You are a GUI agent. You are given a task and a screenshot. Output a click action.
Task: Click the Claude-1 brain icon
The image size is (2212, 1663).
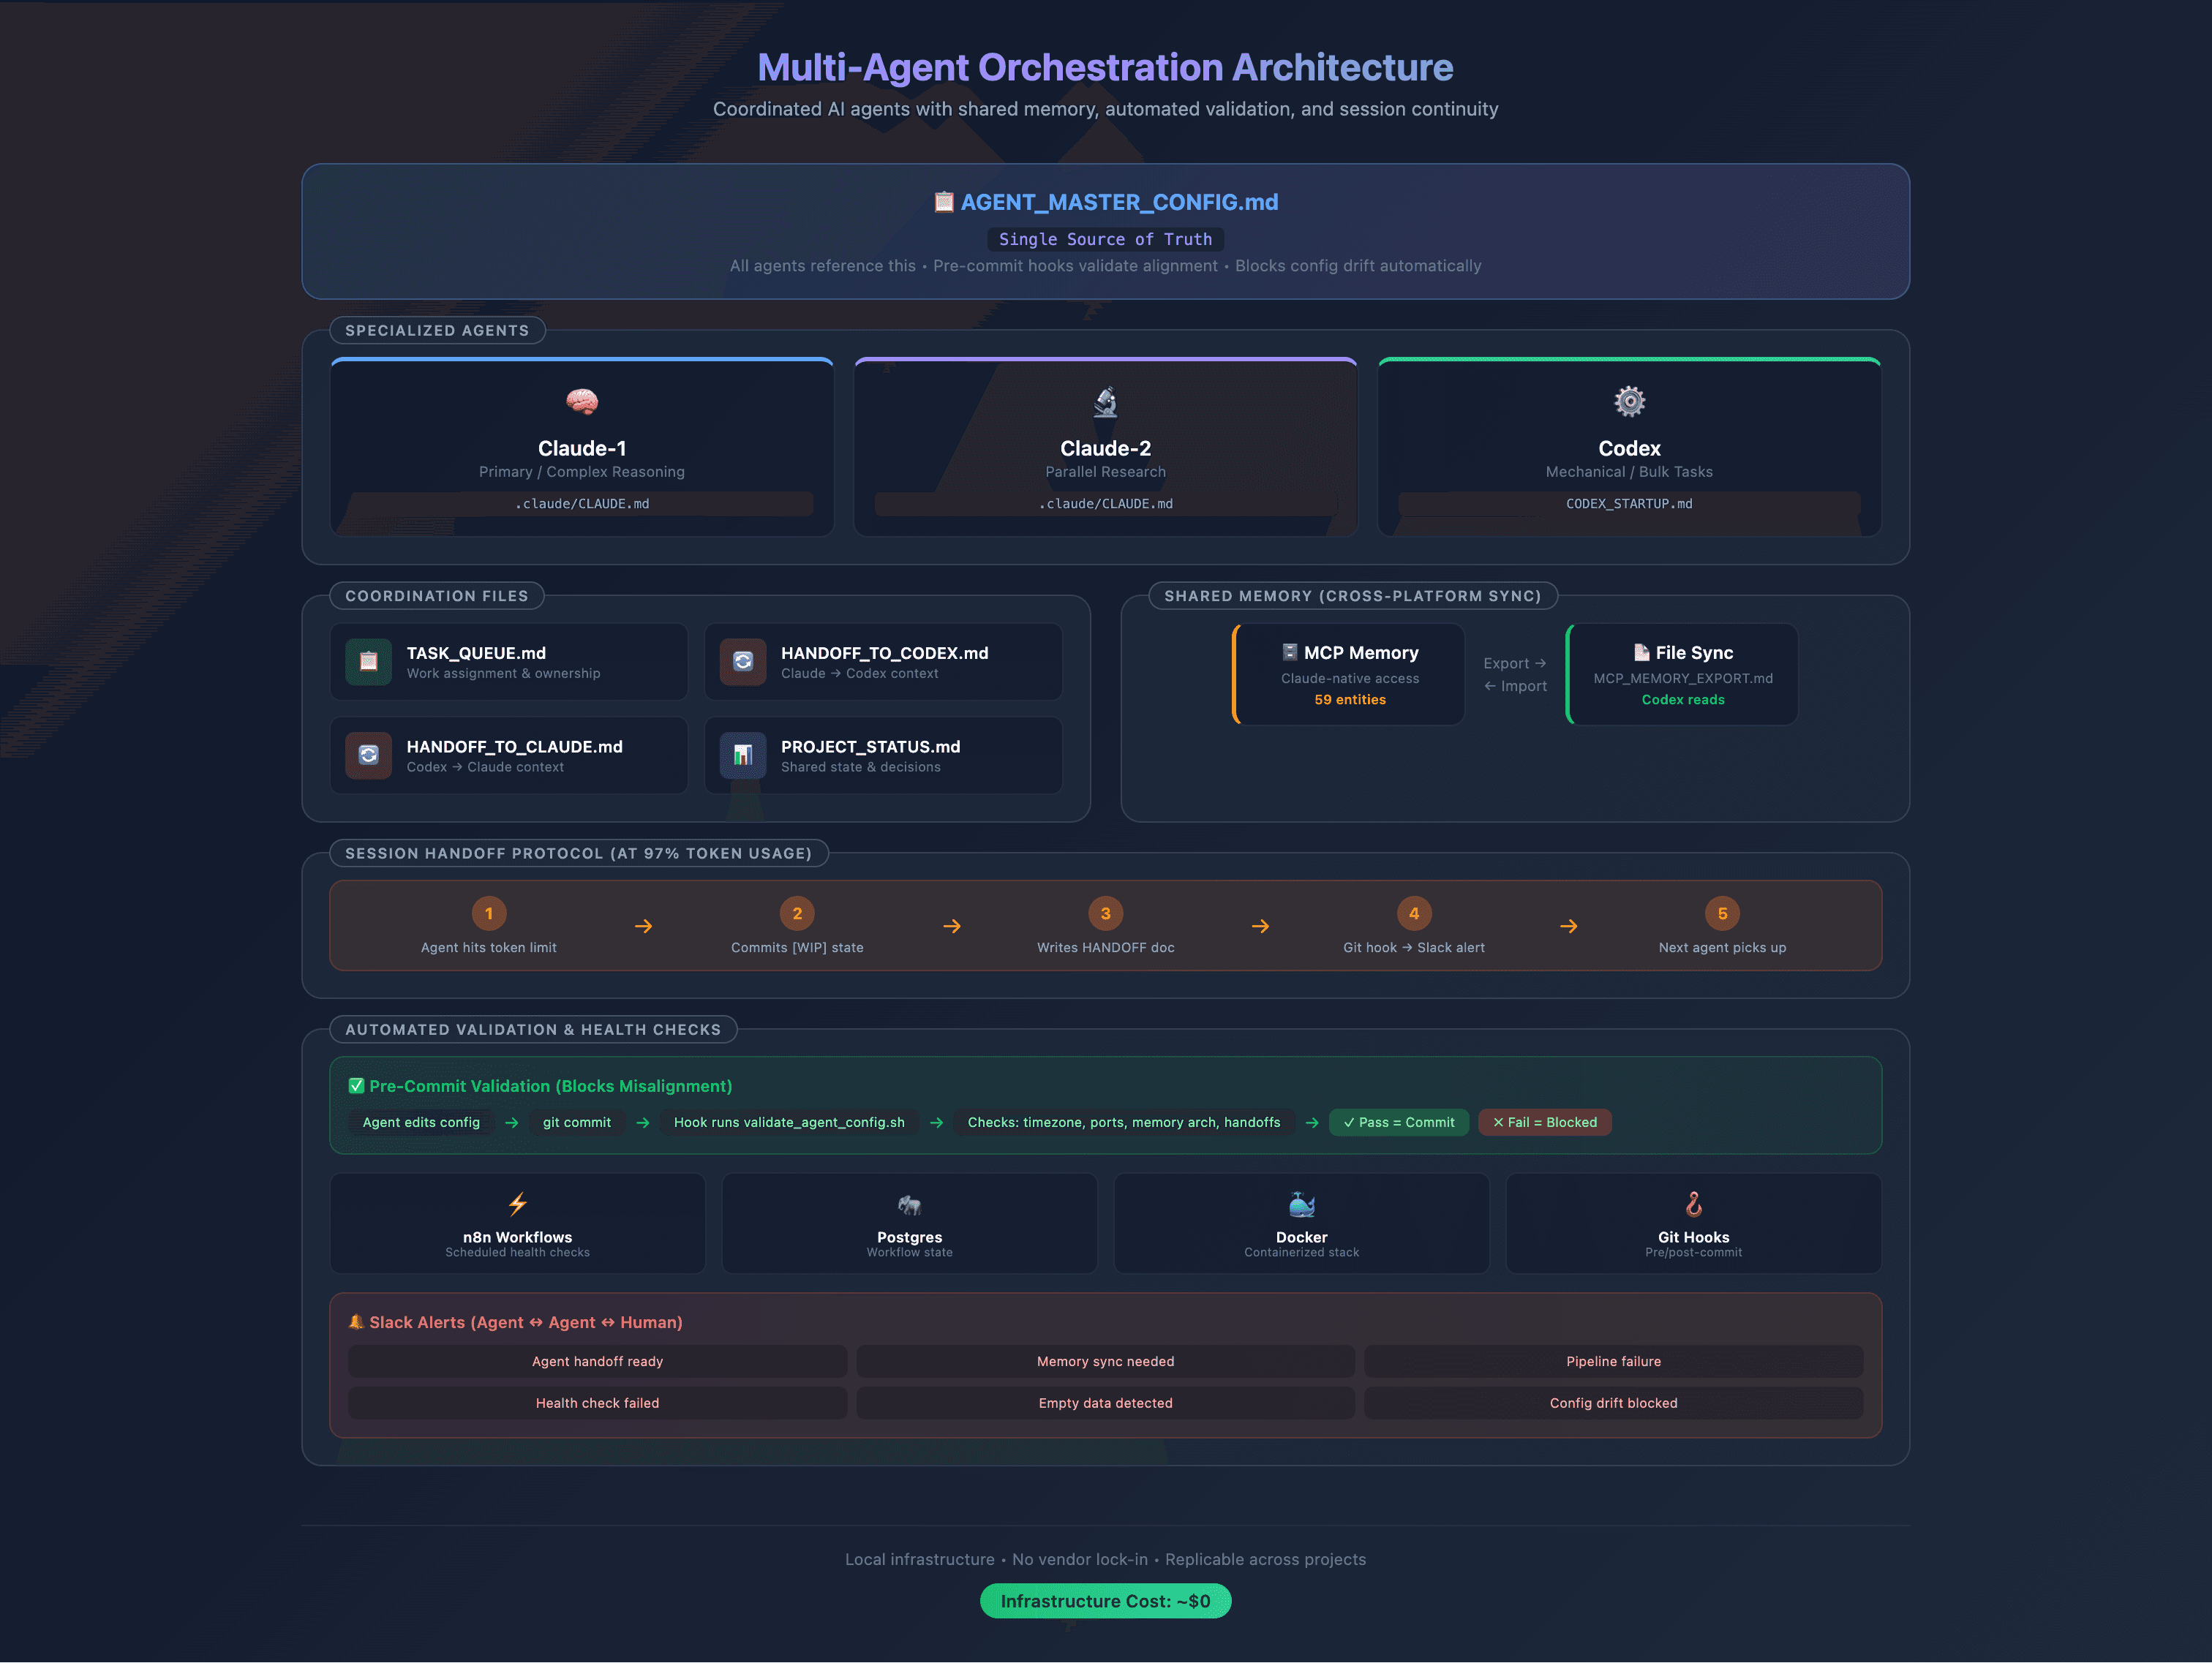582,402
